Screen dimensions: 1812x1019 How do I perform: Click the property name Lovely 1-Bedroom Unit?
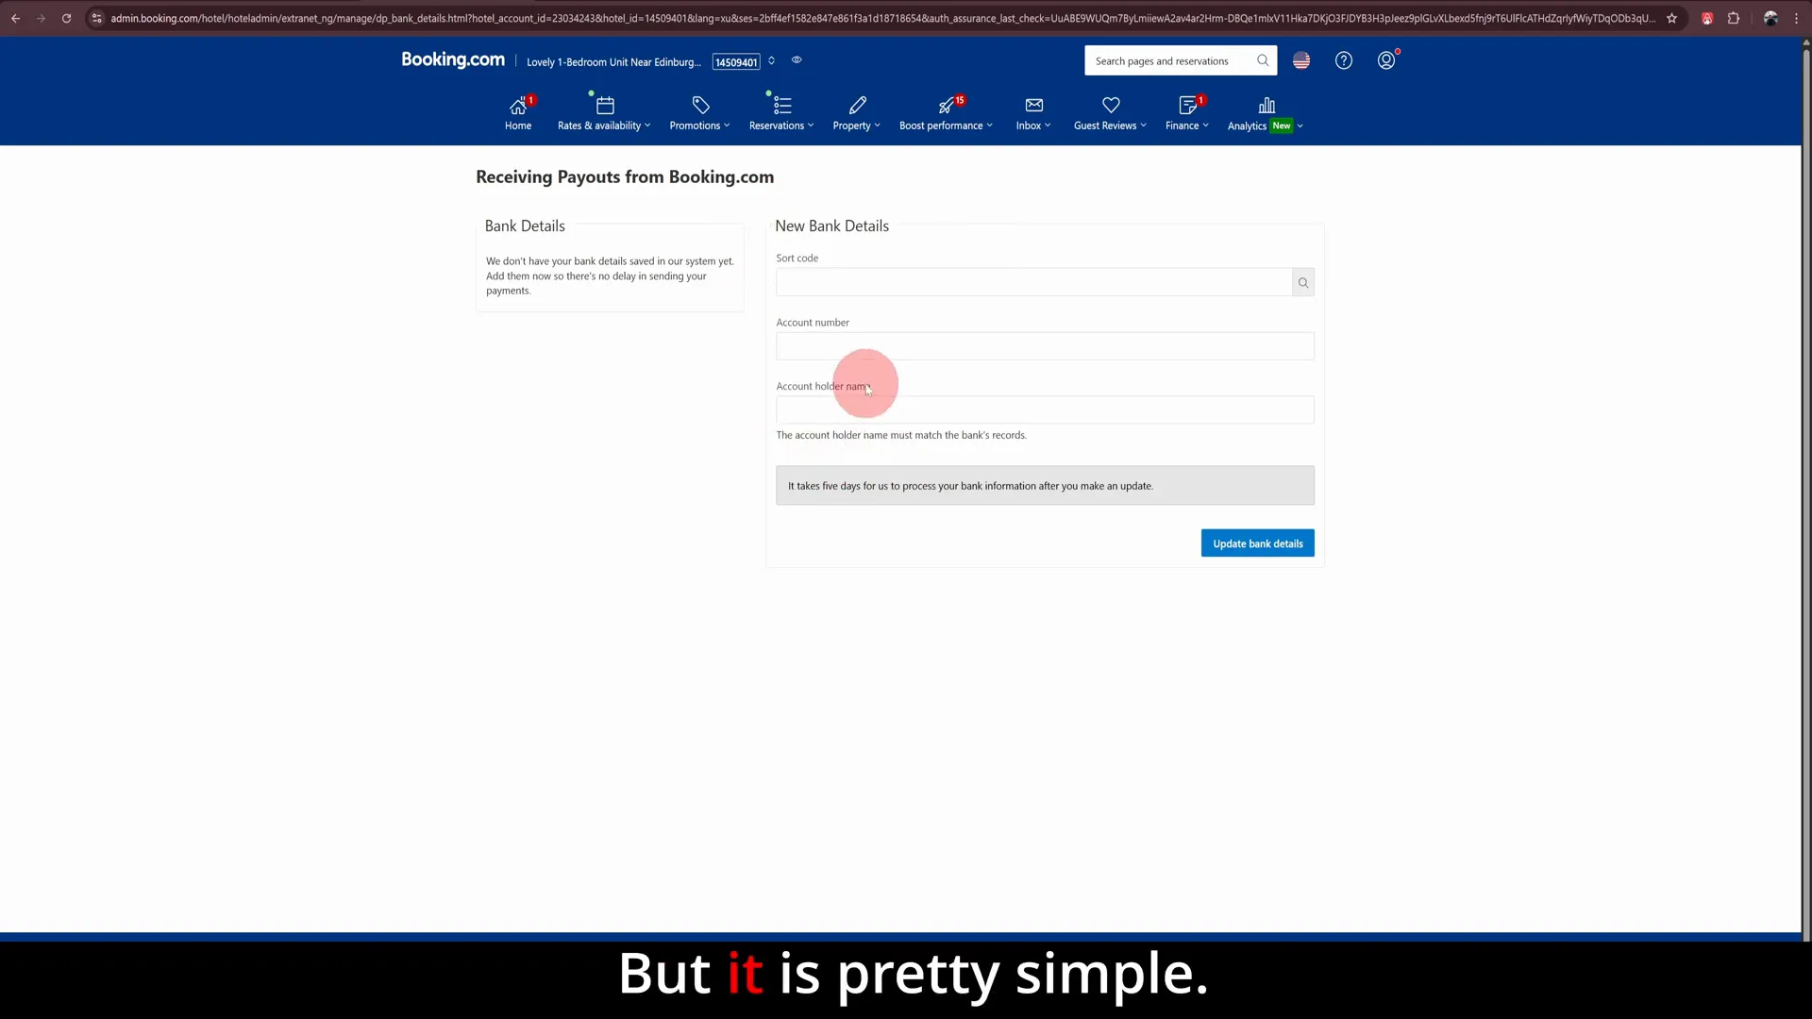613,62
